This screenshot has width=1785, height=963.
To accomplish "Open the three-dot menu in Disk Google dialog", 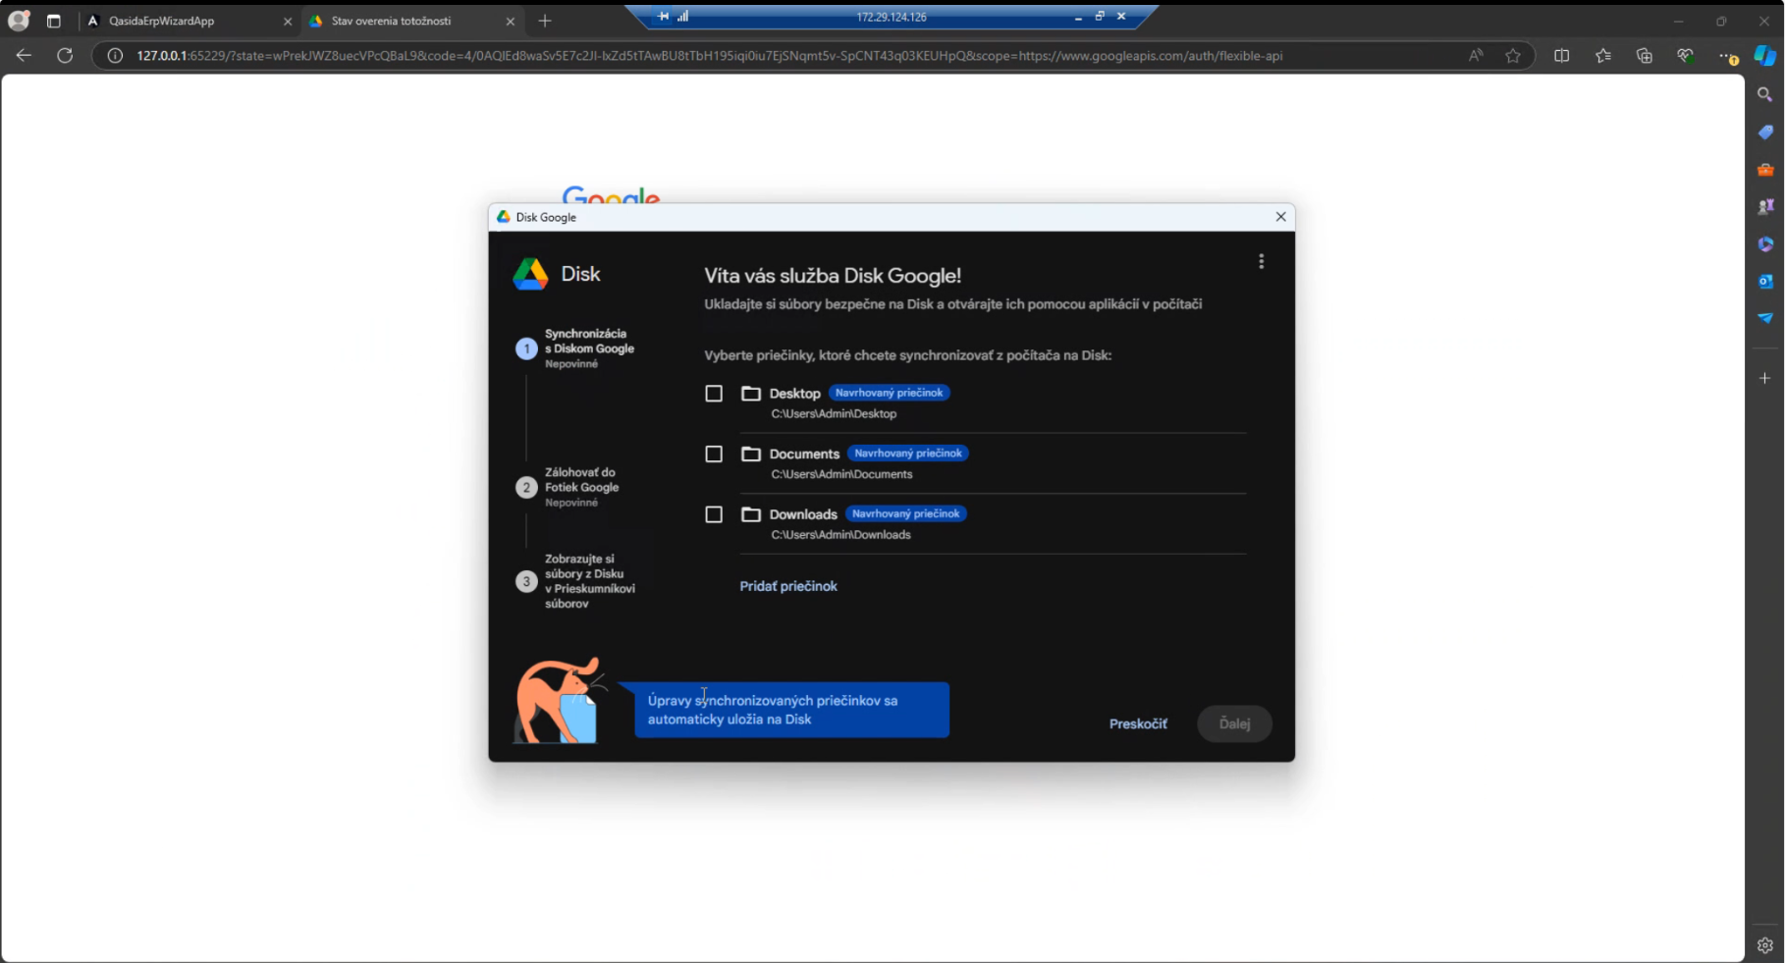I will point(1261,261).
